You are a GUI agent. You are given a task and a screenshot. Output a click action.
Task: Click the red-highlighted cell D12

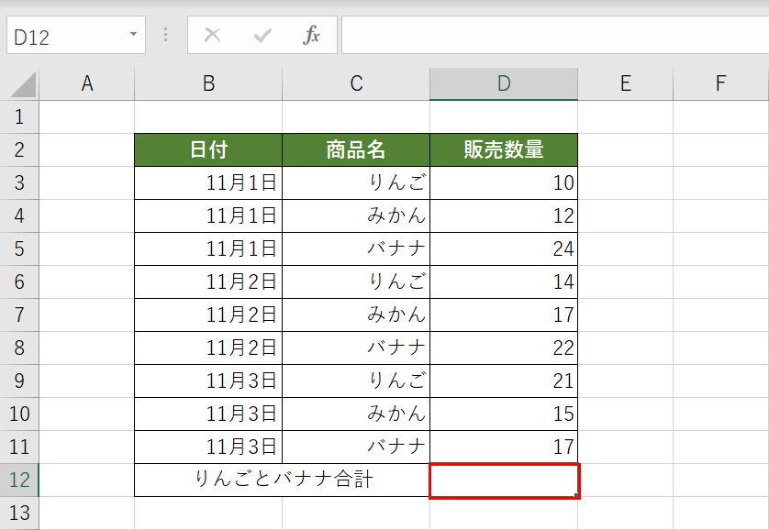click(x=503, y=481)
